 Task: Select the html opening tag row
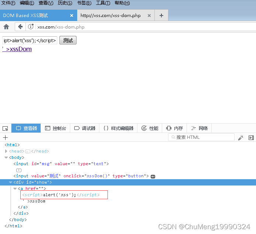click(x=12, y=145)
